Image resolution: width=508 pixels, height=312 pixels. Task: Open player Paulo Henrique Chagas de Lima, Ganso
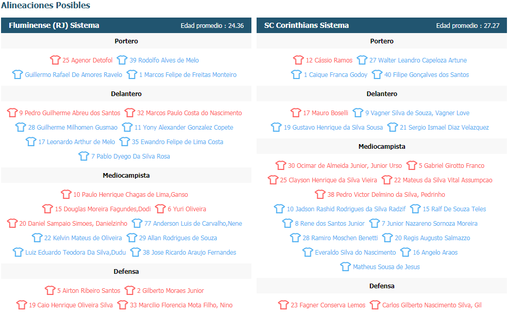click(x=130, y=195)
